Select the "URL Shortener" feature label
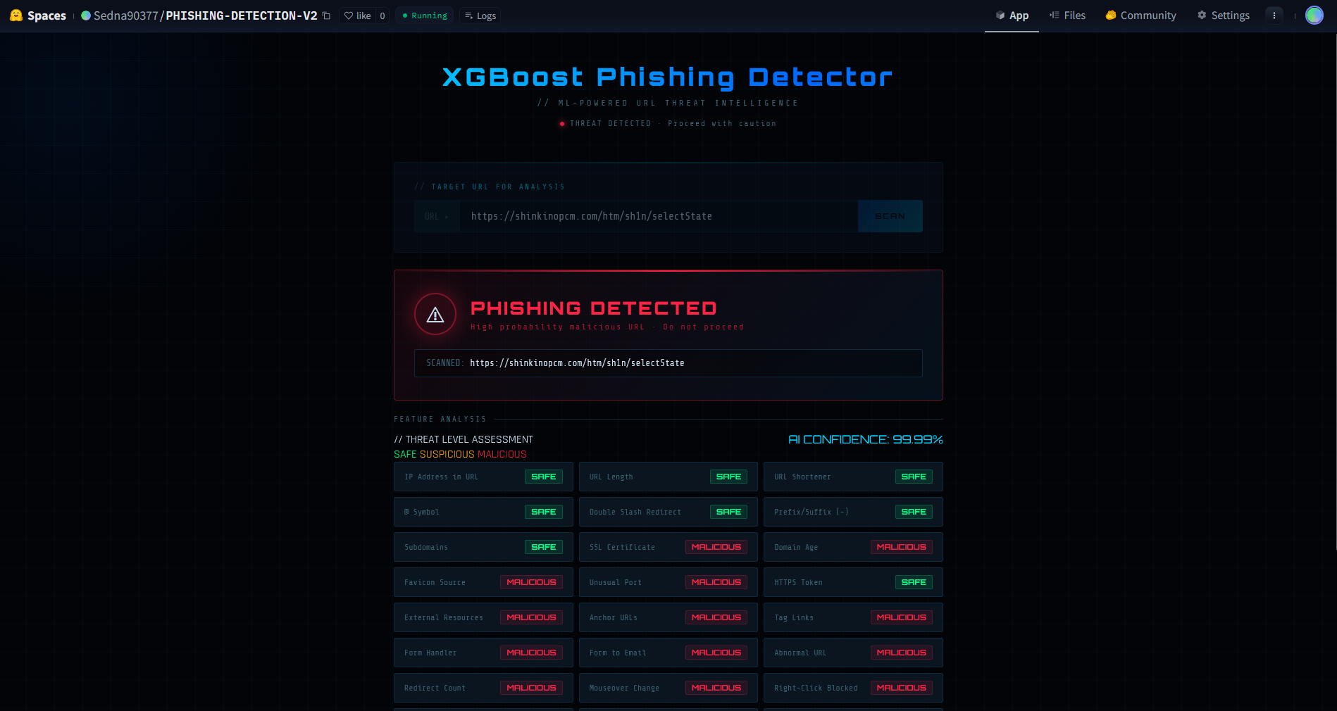This screenshot has width=1337, height=711. click(x=802, y=477)
